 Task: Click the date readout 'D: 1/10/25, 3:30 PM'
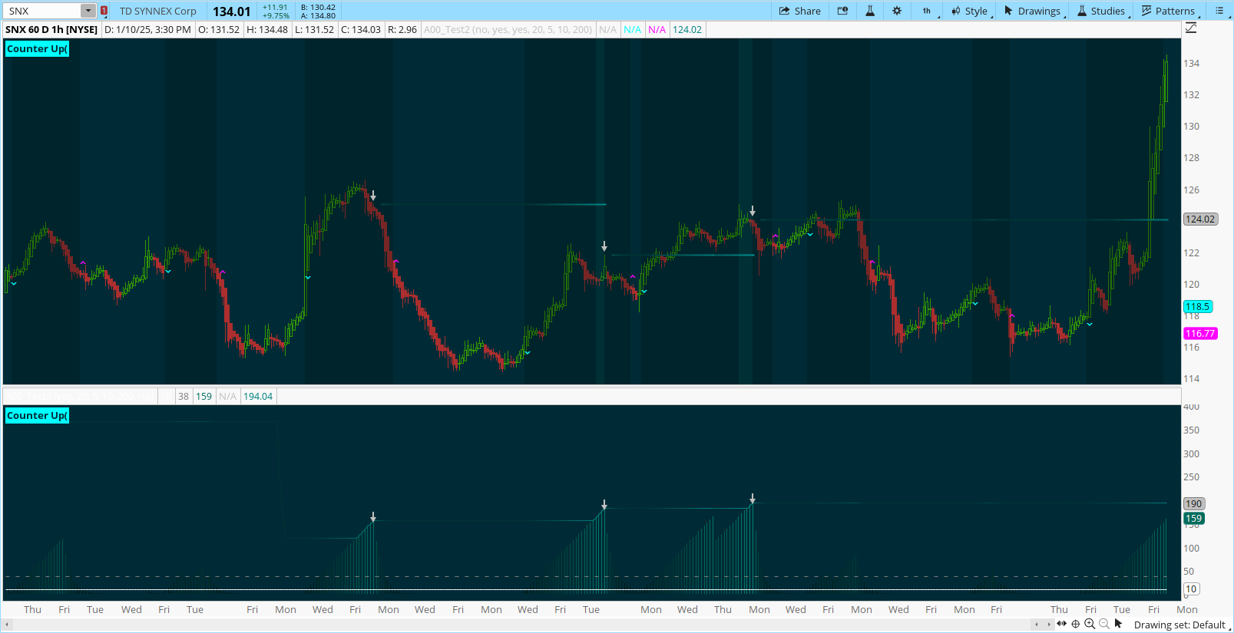(x=147, y=29)
